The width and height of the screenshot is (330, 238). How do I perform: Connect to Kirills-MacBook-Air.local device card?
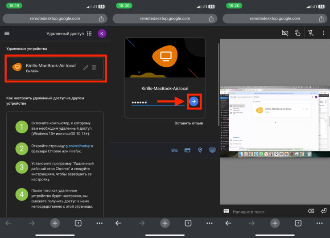[55, 68]
